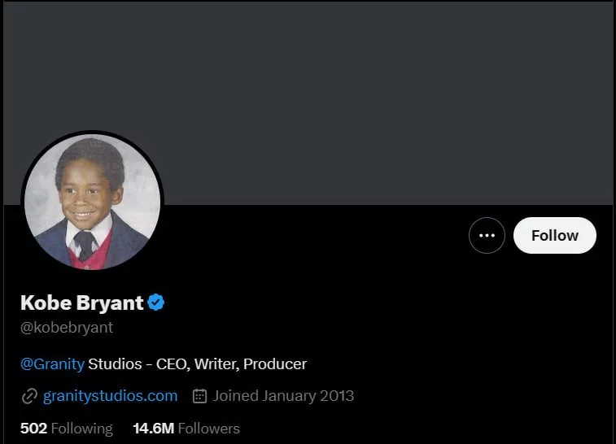The height and width of the screenshot is (444, 616).
Task: Open the @Granity mention link
Action: click(x=52, y=363)
